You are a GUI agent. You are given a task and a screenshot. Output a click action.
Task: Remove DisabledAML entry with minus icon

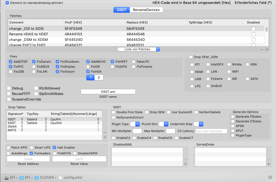(185, 160)
